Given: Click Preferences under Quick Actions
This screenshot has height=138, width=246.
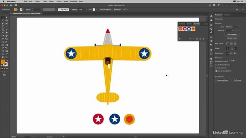Looking at the screenshot, I should pos(238,80).
